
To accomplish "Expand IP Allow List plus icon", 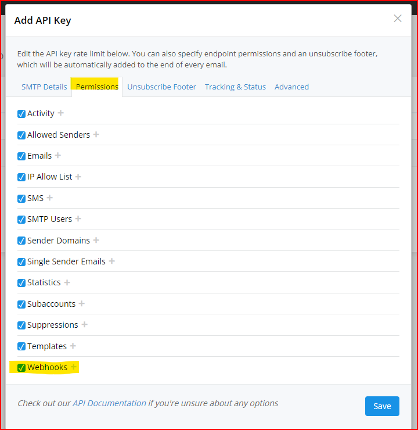I will coord(78,177).
